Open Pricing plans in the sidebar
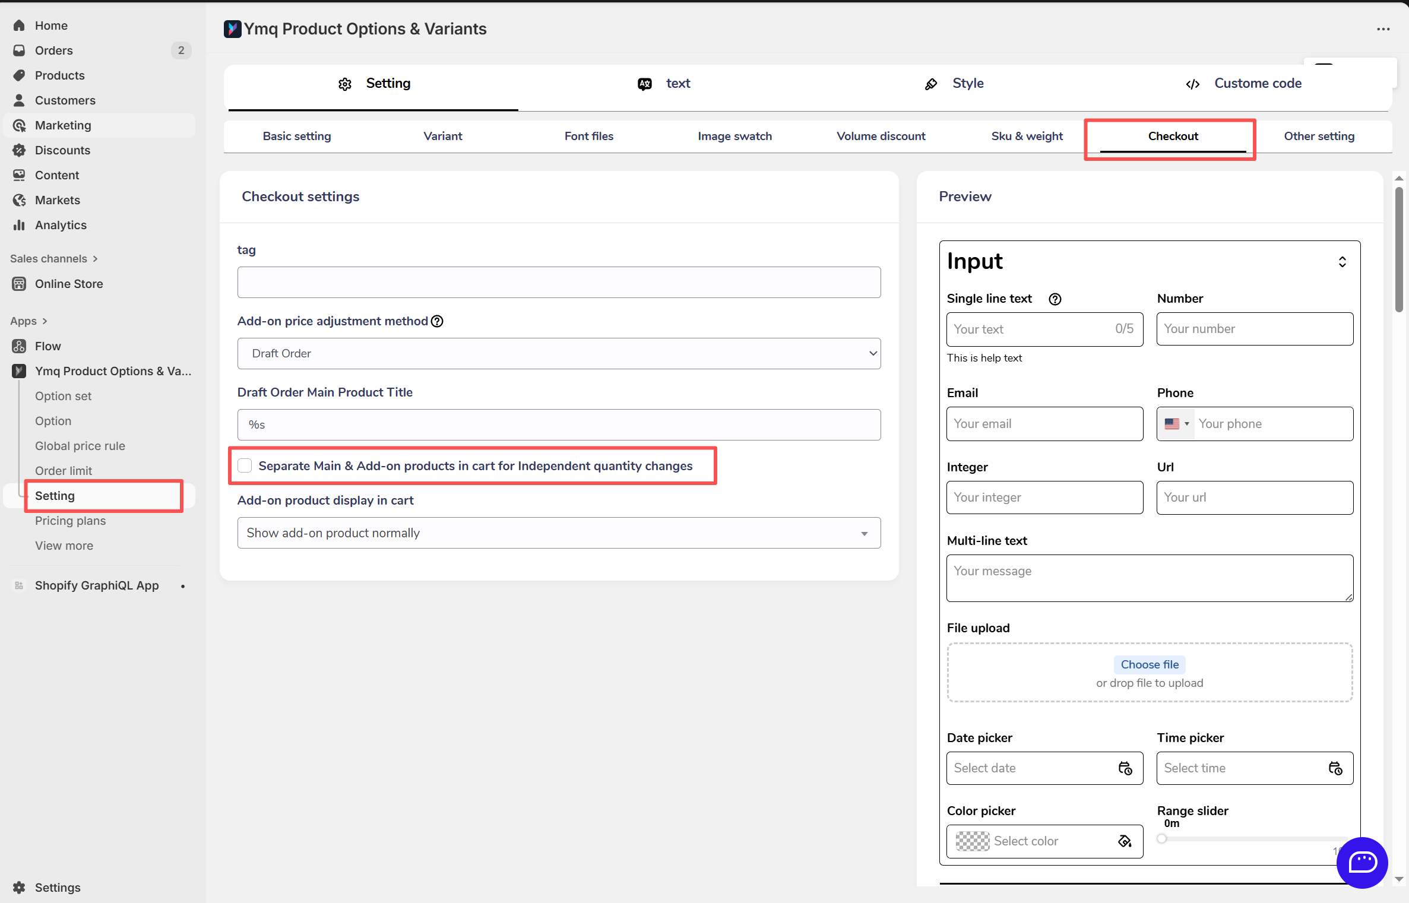The image size is (1409, 903). click(x=70, y=521)
